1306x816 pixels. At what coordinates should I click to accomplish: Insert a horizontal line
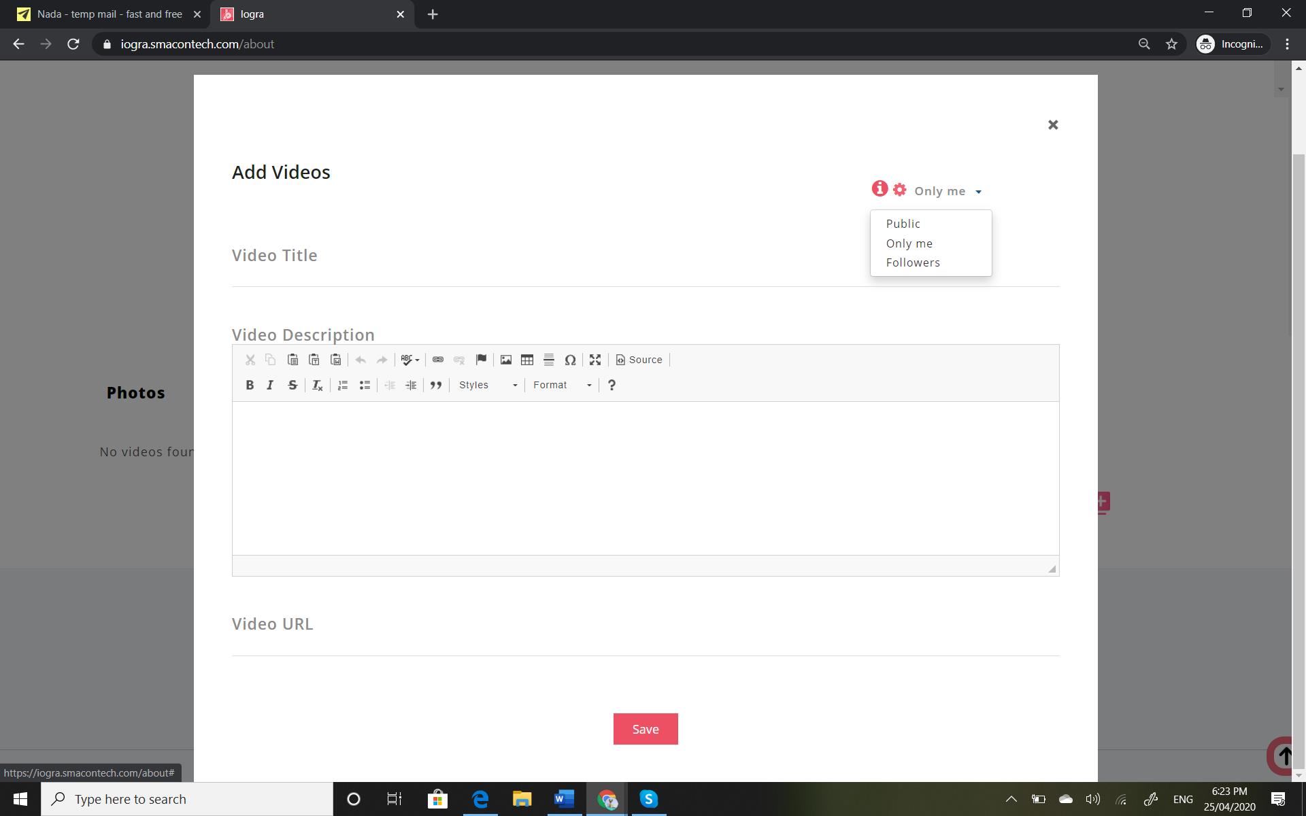549,360
